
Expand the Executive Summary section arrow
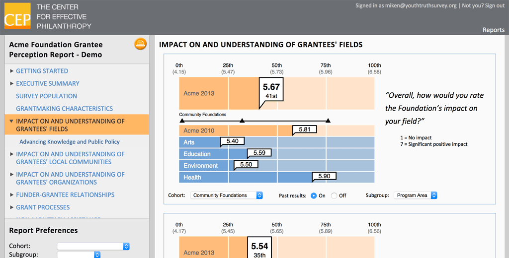coord(12,84)
